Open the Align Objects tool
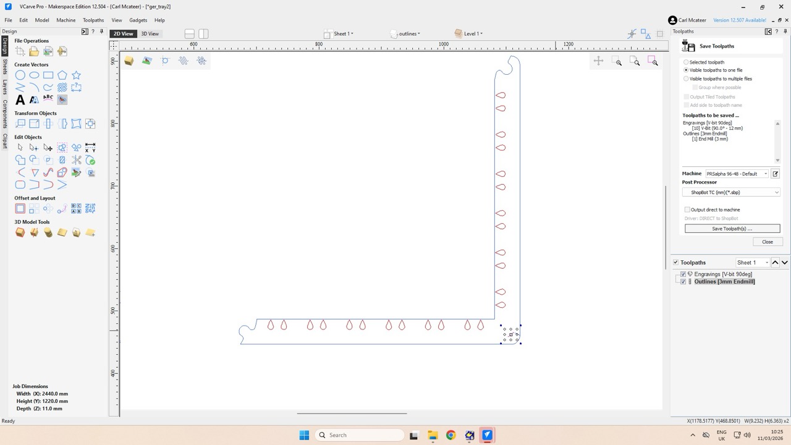The image size is (791, 445). click(x=90, y=124)
